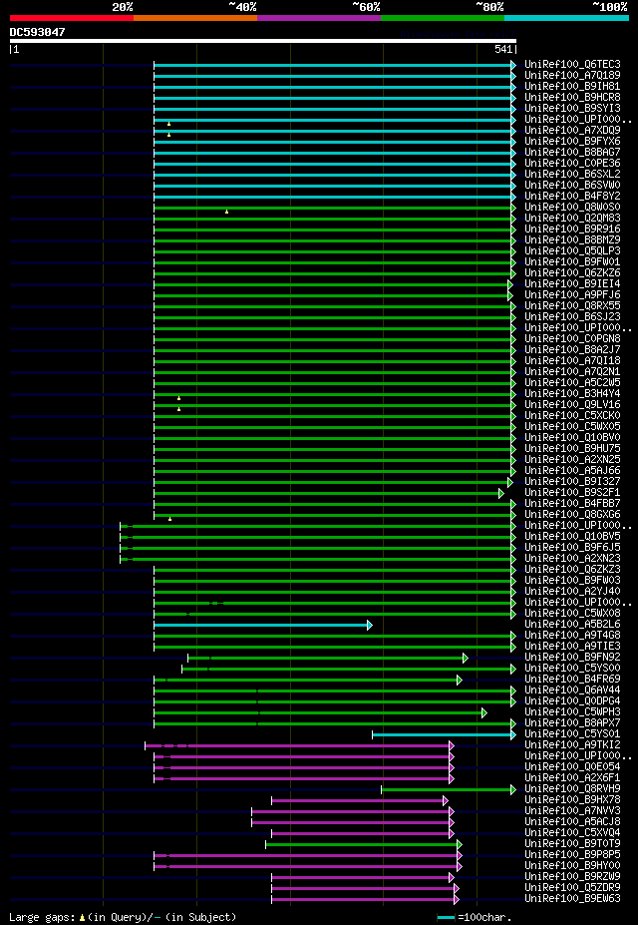Select hit label UniRef100_B9T0T9

[x=572, y=845]
